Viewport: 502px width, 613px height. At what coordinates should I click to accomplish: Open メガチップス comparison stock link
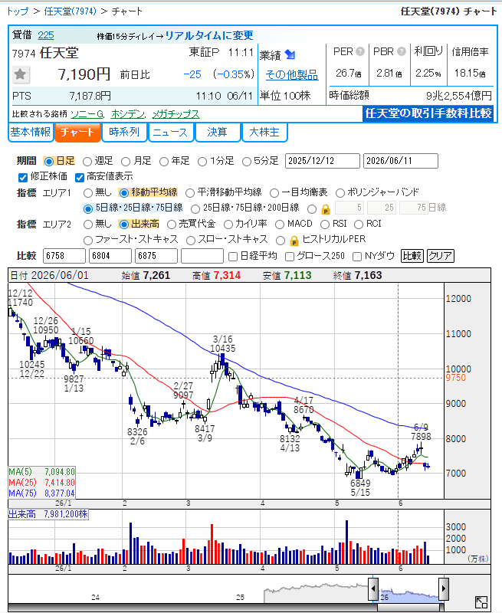(x=176, y=114)
